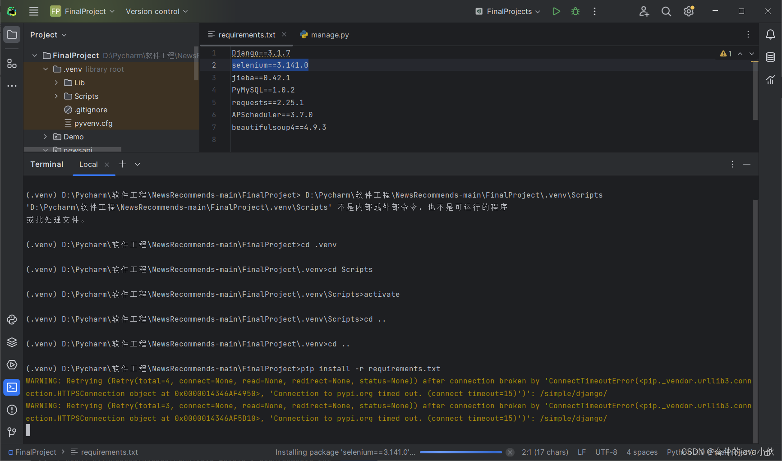The width and height of the screenshot is (782, 461).
Task: Open the SciView tool window
Action: coord(770,80)
